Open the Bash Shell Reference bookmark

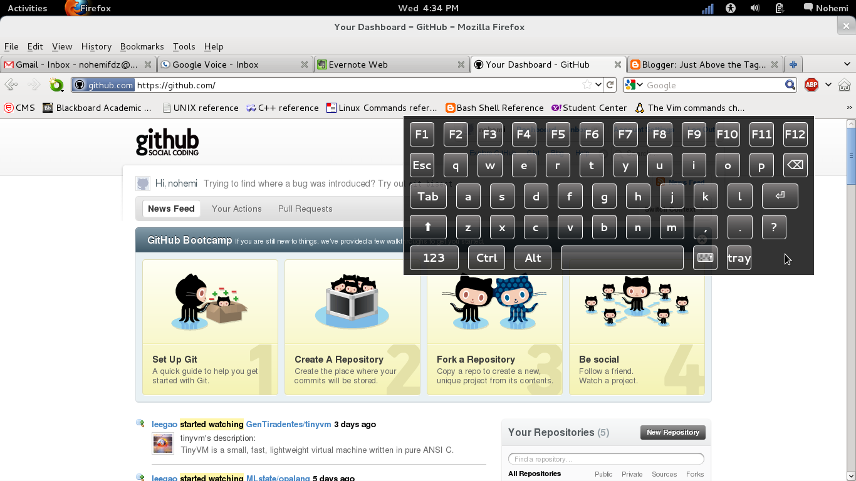pyautogui.click(x=494, y=108)
